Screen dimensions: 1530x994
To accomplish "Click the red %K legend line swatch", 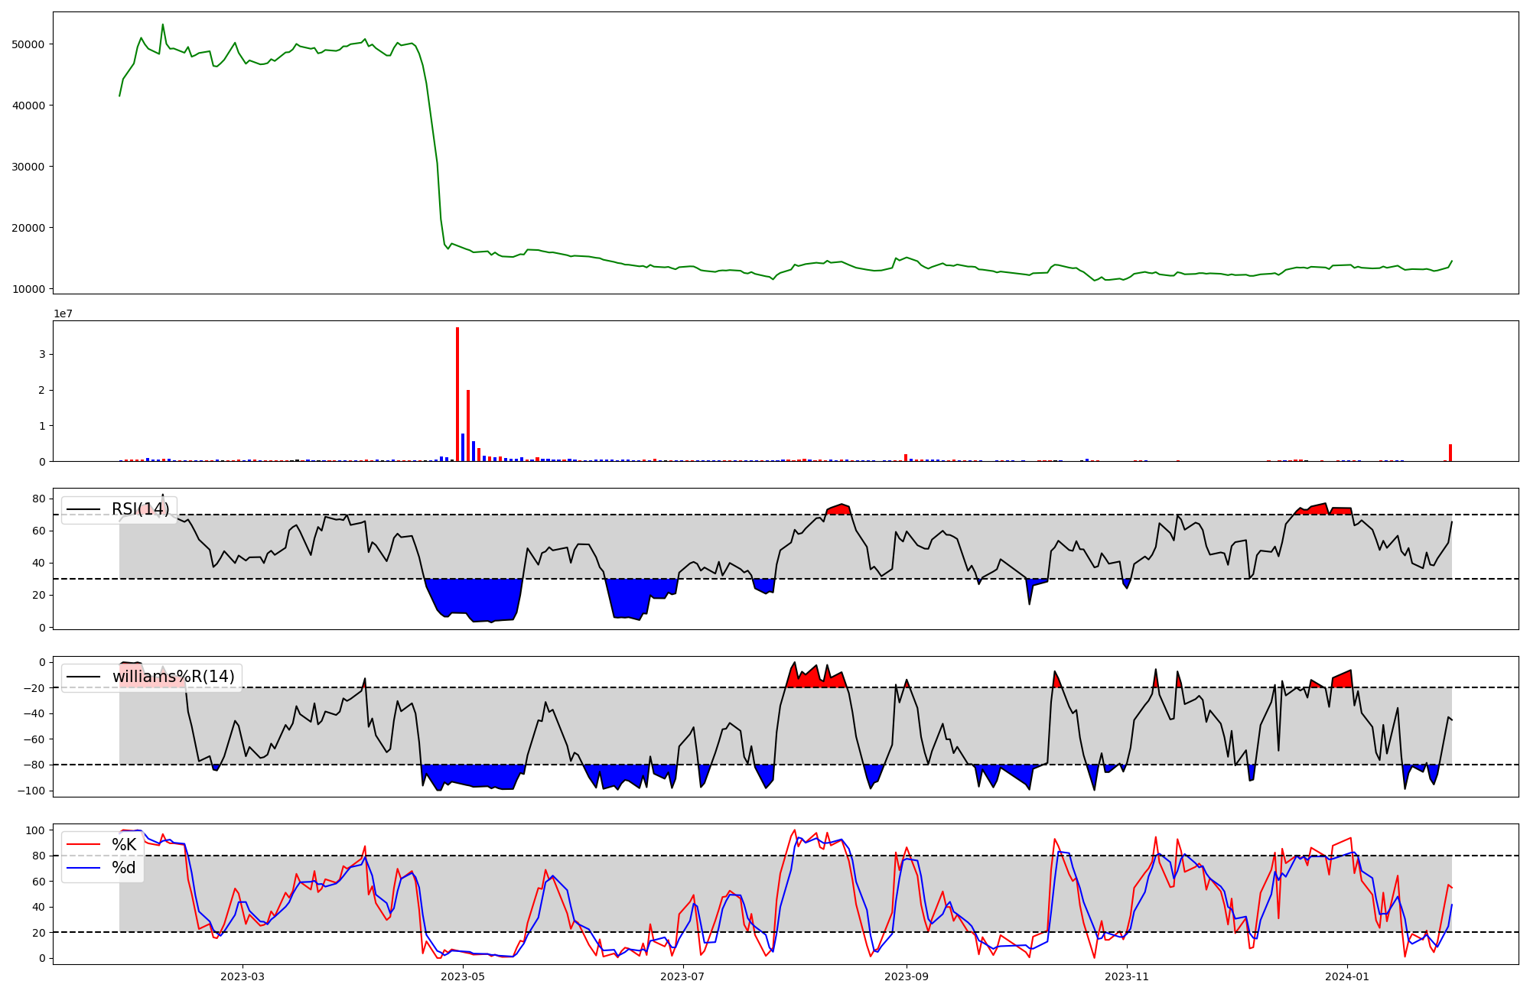I will click(x=83, y=845).
